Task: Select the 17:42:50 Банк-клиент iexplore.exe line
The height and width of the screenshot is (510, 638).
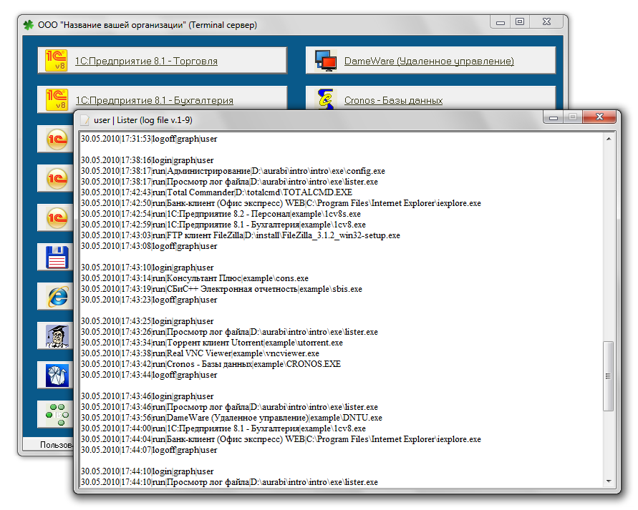Action: [281, 203]
